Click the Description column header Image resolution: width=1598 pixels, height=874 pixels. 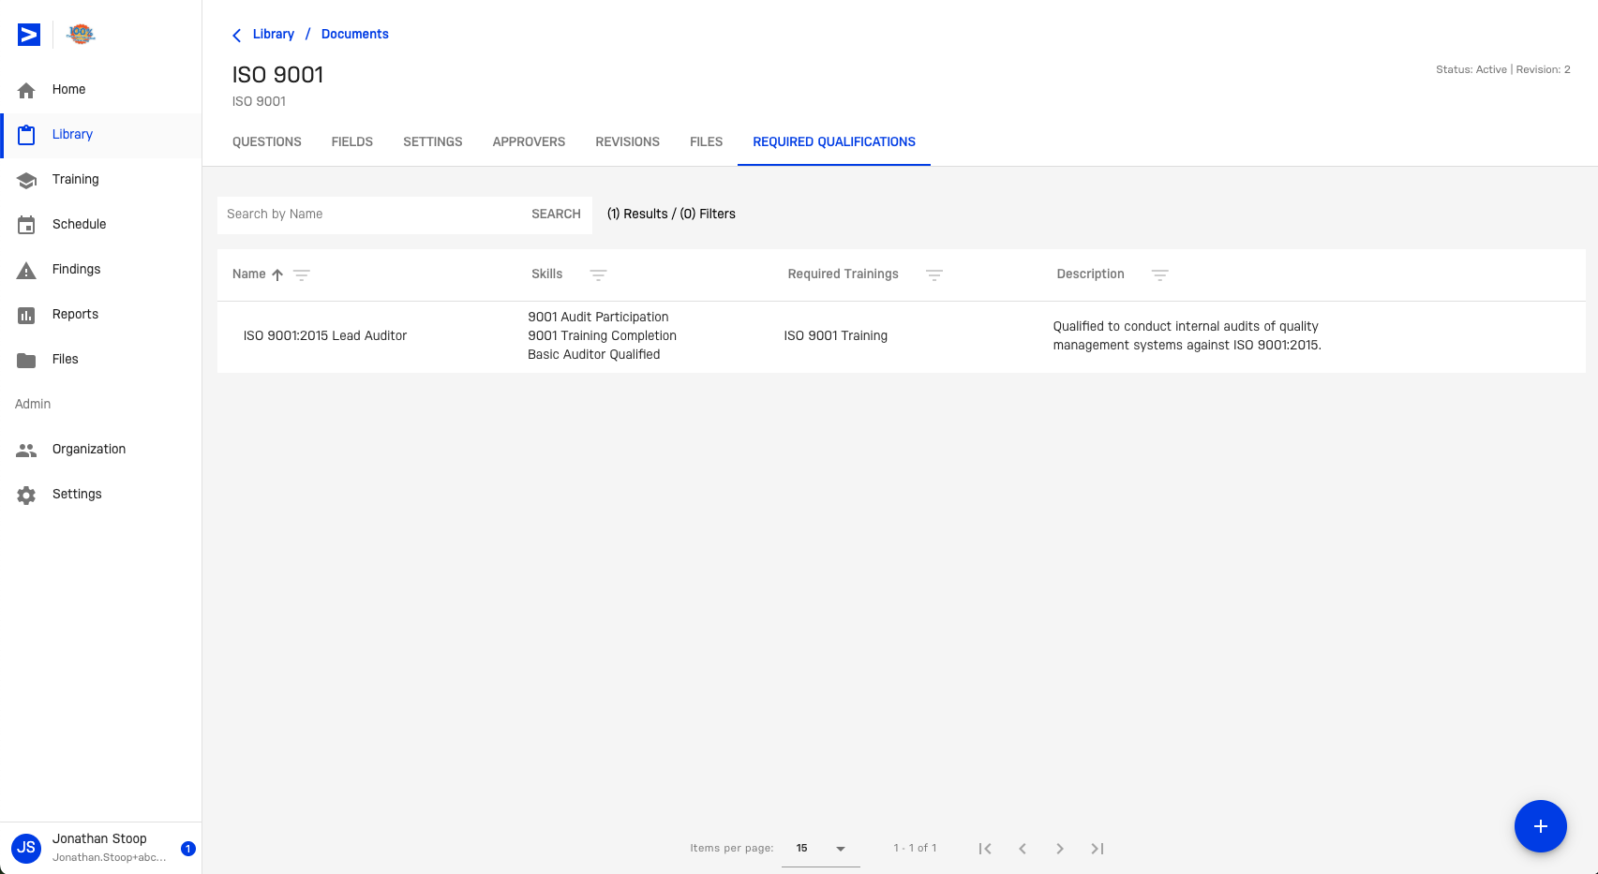point(1091,274)
